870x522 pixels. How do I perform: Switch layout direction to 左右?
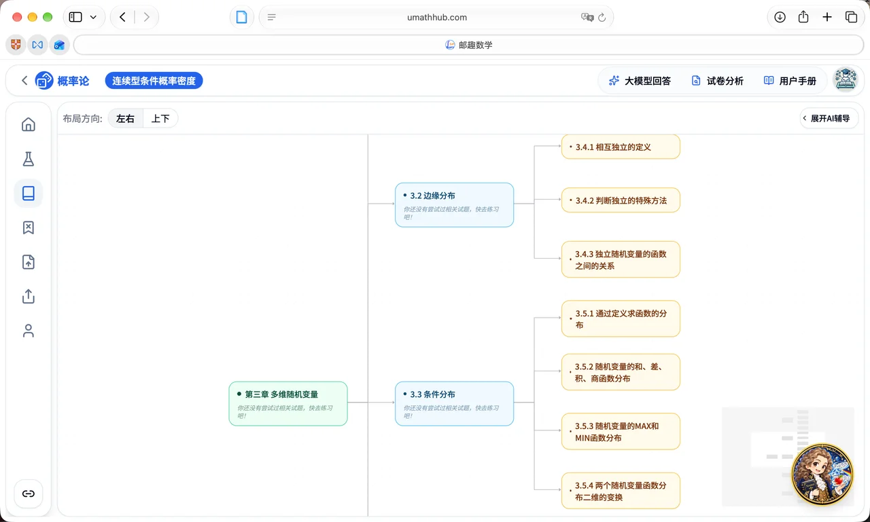coord(126,119)
